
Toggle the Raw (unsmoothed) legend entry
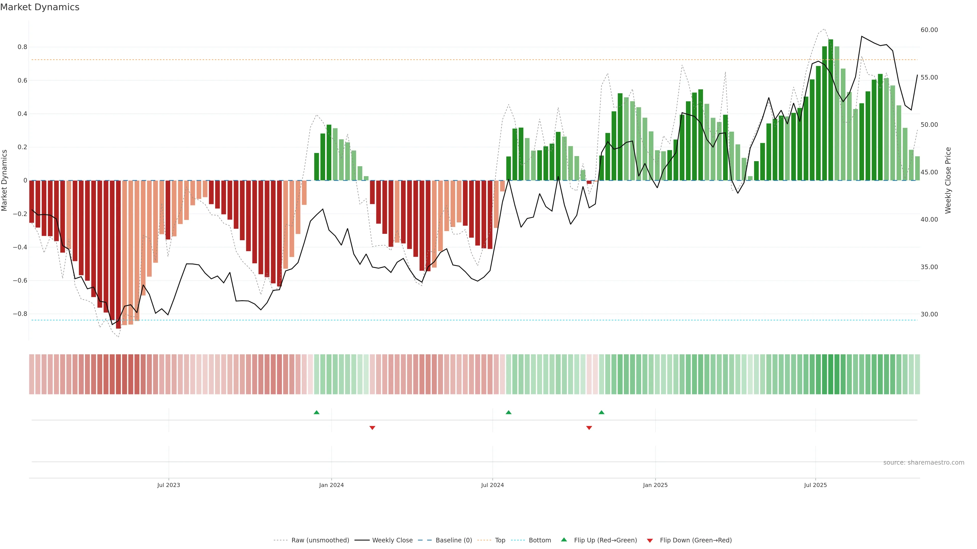pos(320,540)
